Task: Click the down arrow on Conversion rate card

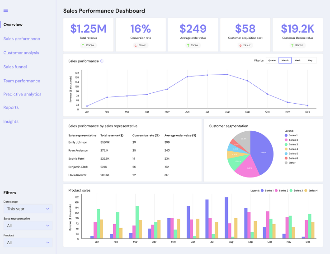Action: (x=136, y=45)
